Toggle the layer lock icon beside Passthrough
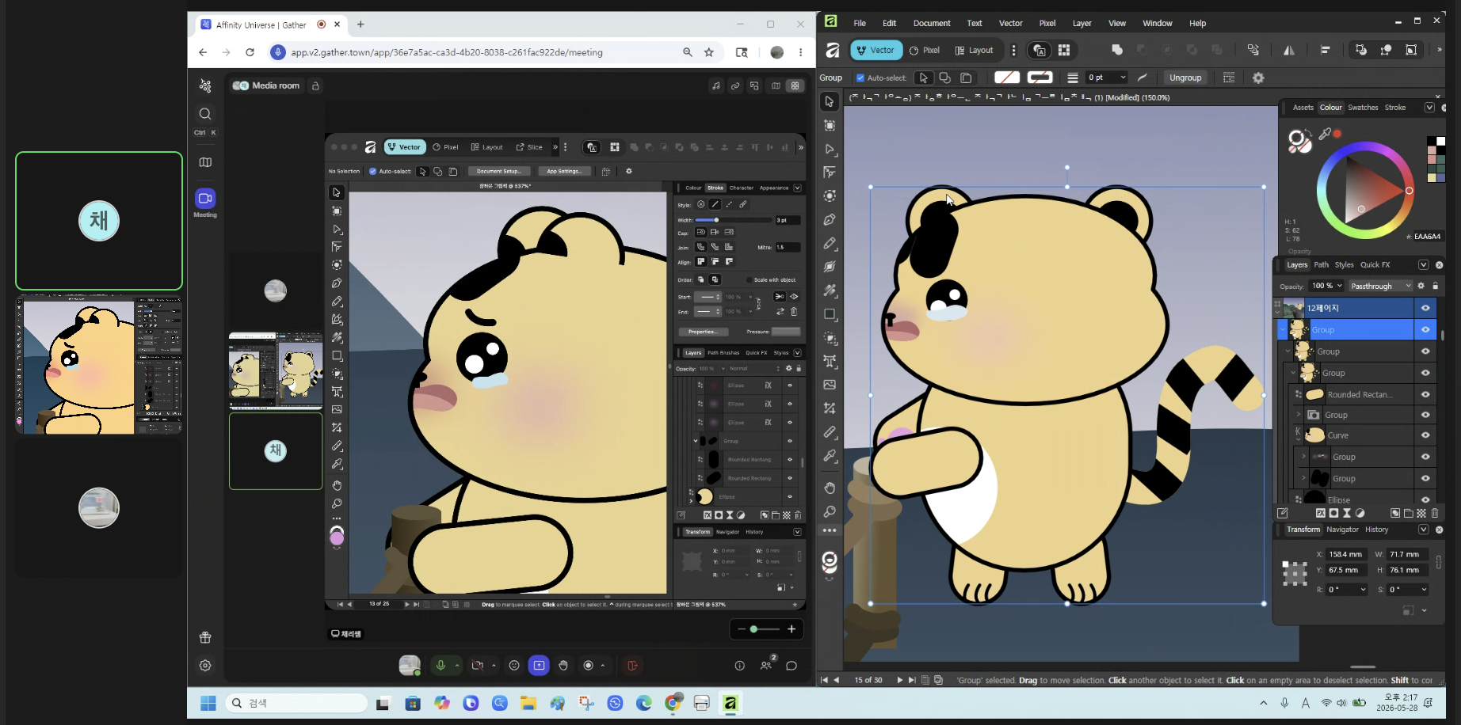1461x725 pixels. pyautogui.click(x=1435, y=286)
